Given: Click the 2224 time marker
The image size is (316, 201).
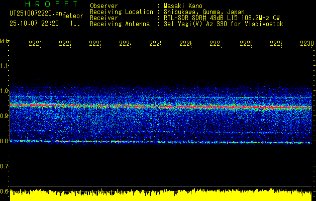Looking at the screenshot, I should pyautogui.click(x=126, y=44).
